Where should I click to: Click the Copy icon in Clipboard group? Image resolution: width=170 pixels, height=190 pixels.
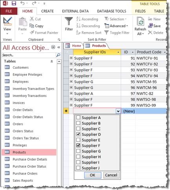pos(32,26)
